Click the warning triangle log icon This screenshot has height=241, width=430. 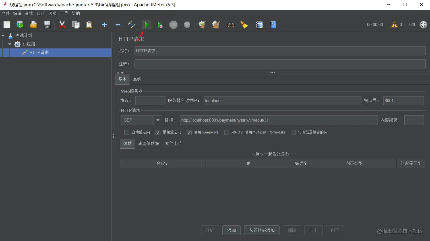[x=394, y=25]
